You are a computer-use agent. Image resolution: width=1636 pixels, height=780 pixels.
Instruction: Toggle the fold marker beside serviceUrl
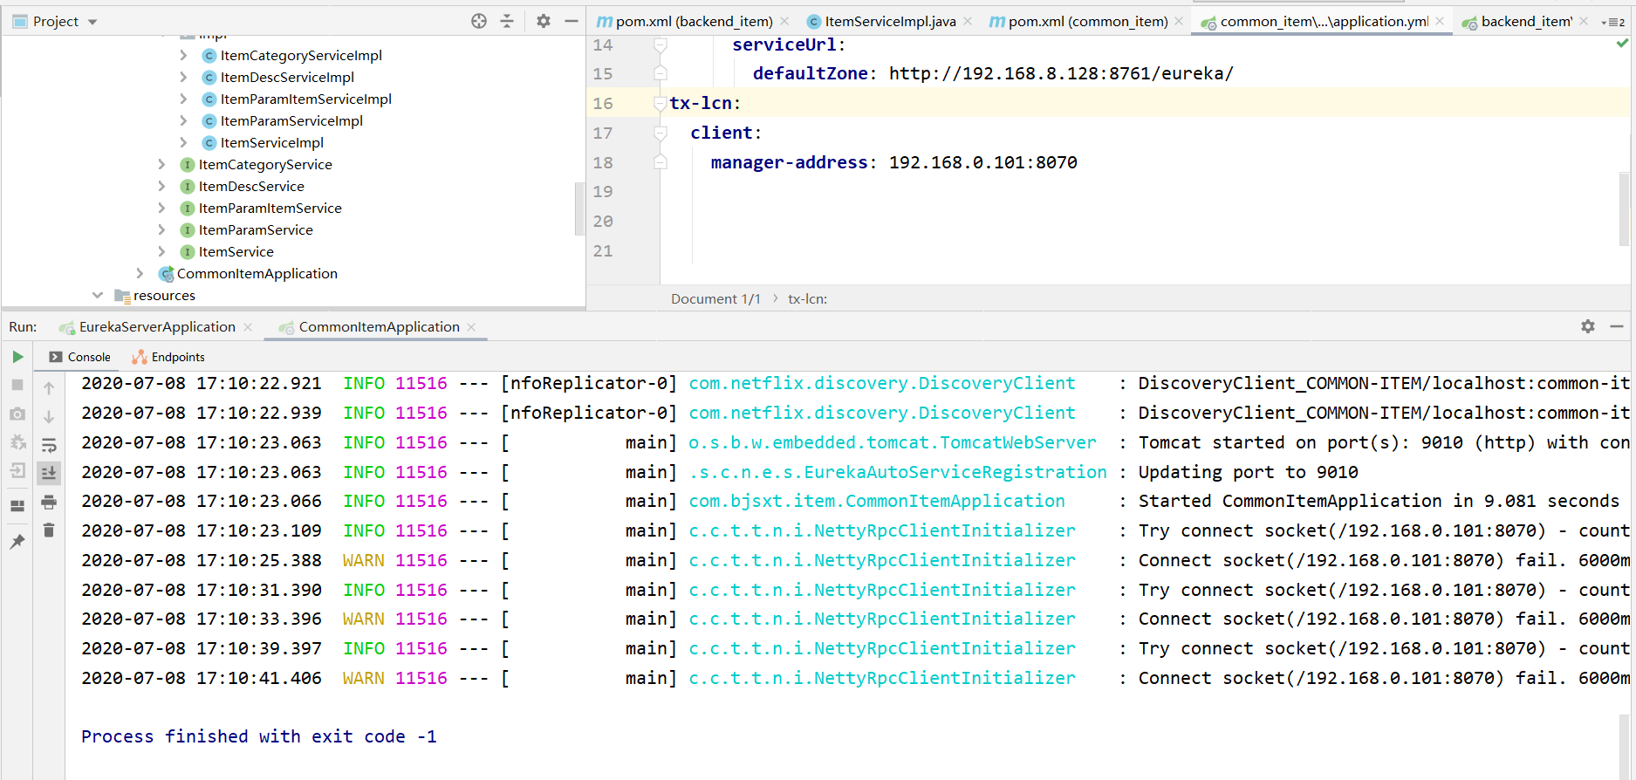tap(661, 44)
